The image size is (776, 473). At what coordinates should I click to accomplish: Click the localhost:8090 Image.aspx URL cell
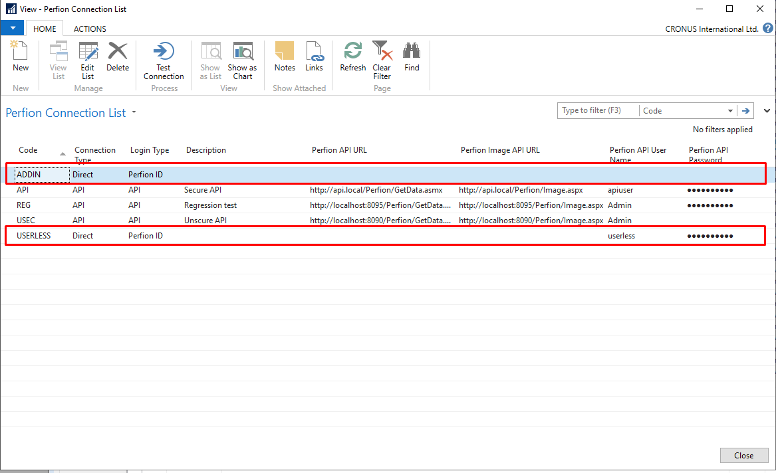coord(531,221)
